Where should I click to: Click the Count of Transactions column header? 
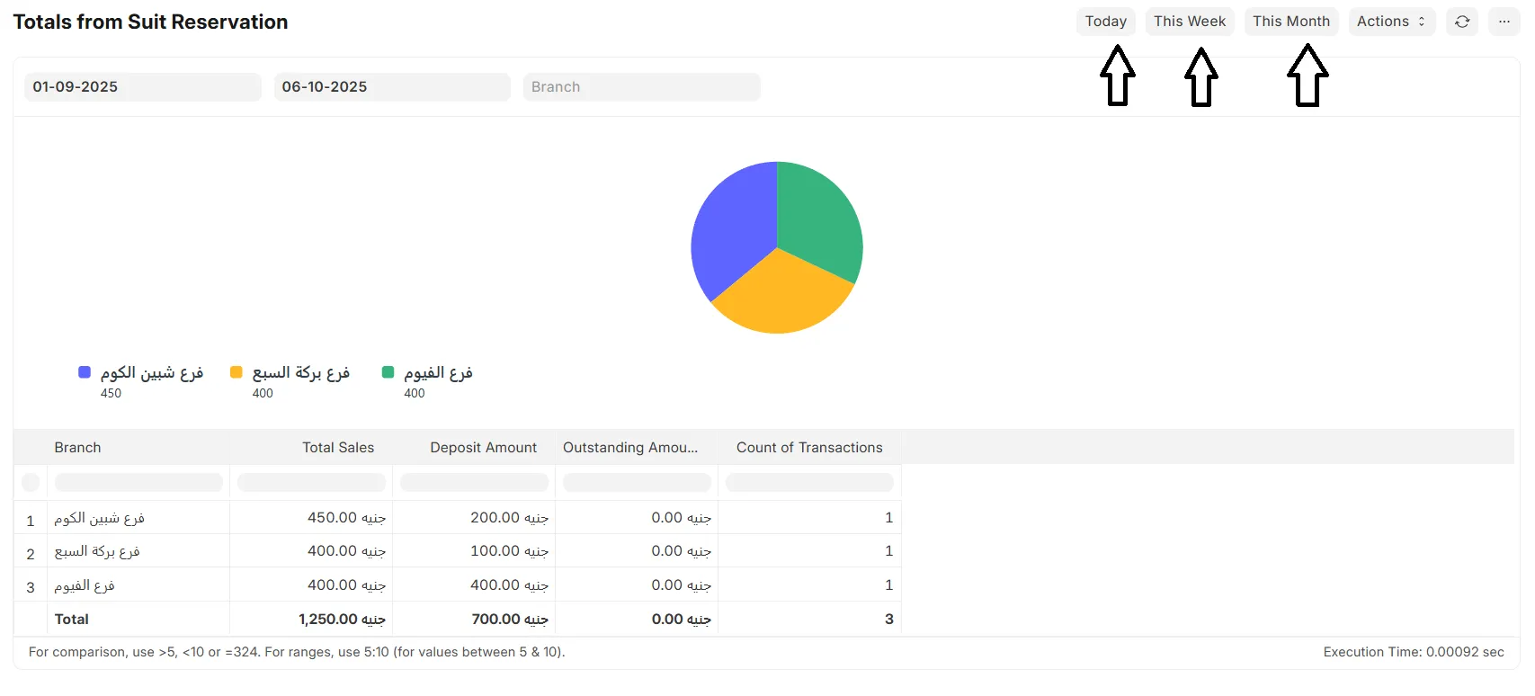[x=808, y=448]
